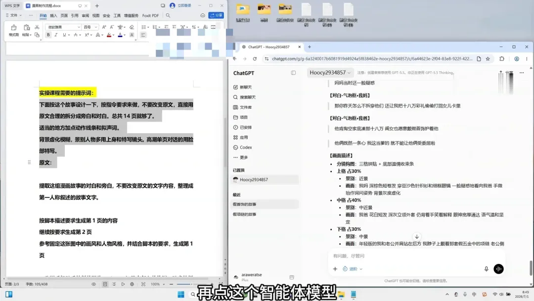Toggle character shading A button
This screenshot has width=534, height=301.
click(132, 35)
